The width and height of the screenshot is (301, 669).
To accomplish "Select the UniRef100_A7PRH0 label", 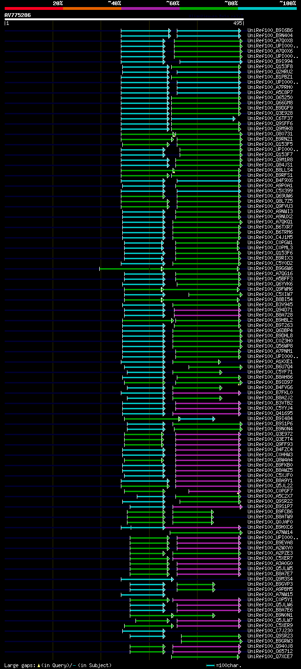I will tap(270, 87).
